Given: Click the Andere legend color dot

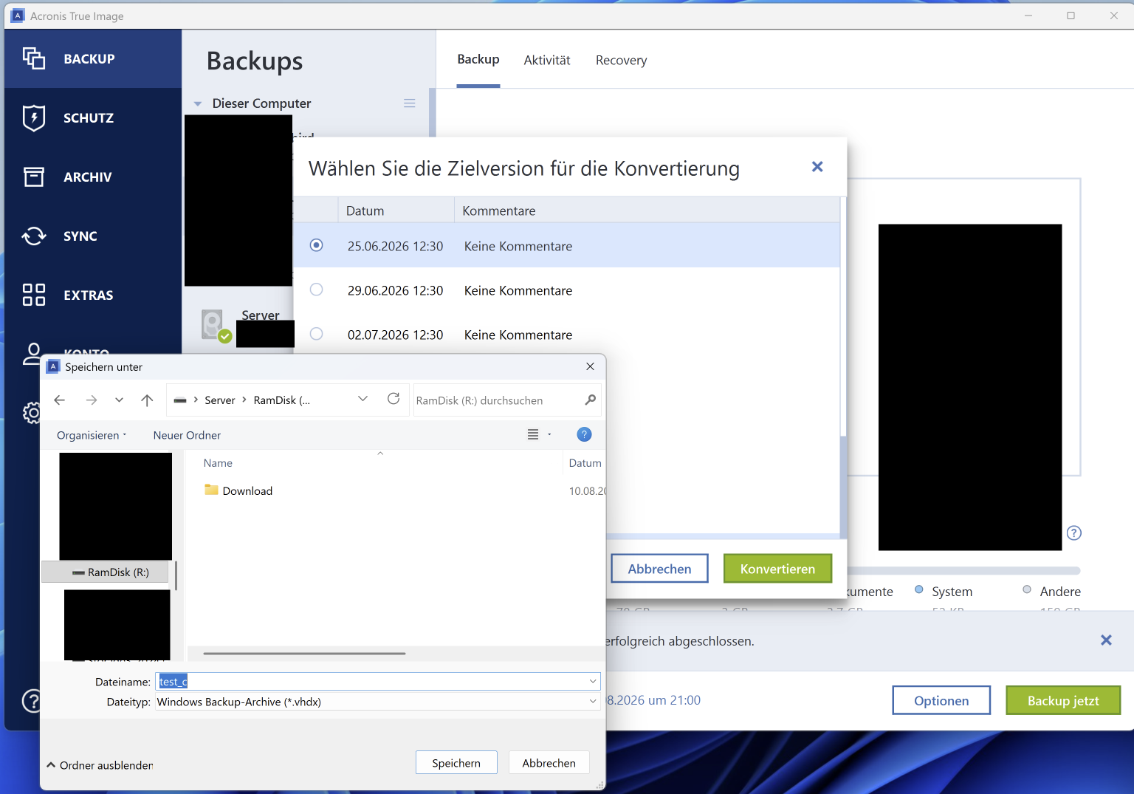Looking at the screenshot, I should [x=1027, y=589].
